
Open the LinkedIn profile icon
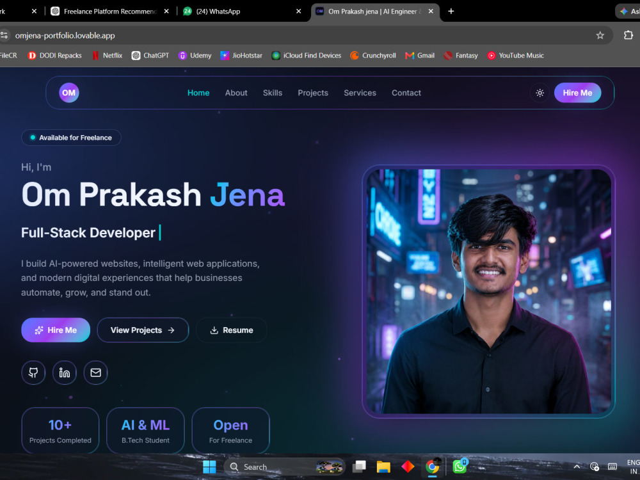[65, 372]
